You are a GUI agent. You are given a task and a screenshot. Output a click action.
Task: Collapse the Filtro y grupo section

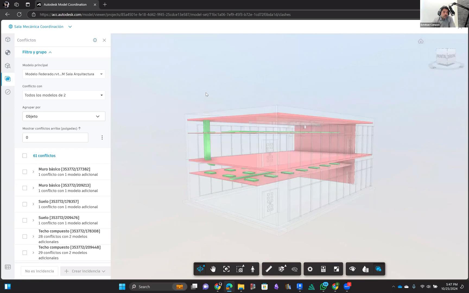(x=37, y=52)
